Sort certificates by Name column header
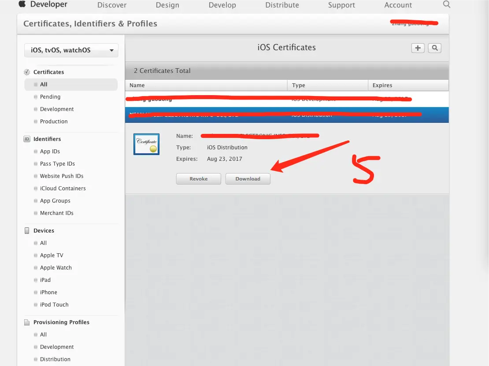This screenshot has width=489, height=366. pyautogui.click(x=206, y=85)
